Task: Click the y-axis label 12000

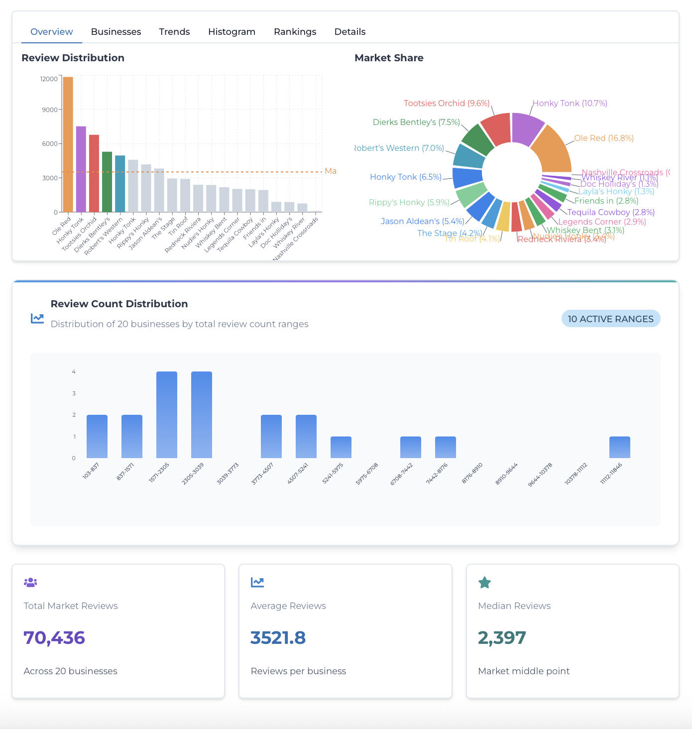Action: (x=49, y=79)
